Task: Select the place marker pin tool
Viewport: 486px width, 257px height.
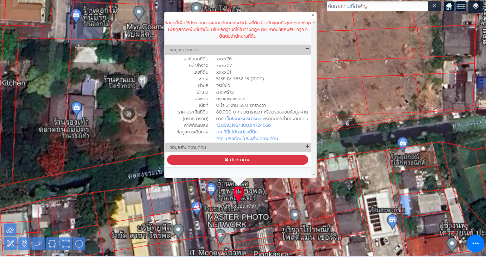Action: click(24, 244)
